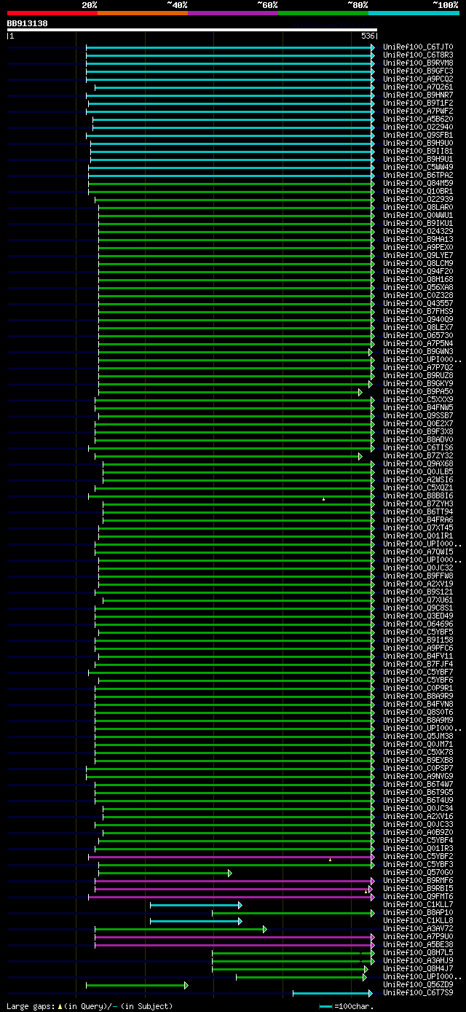Image resolution: width=466 pixels, height=1012 pixels.
Task: Select hit label UniRef100_Q8H168
Action: tap(418, 280)
